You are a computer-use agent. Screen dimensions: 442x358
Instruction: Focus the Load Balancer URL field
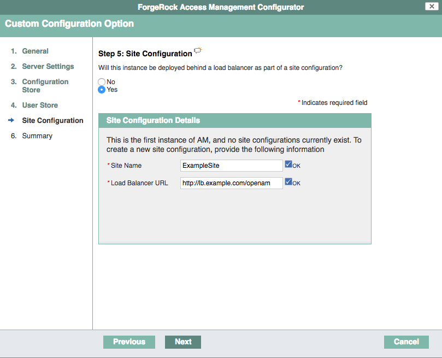232,183
